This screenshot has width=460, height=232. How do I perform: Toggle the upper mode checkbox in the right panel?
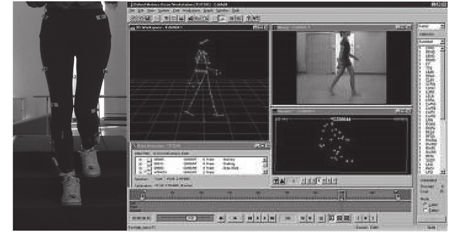click(426, 204)
